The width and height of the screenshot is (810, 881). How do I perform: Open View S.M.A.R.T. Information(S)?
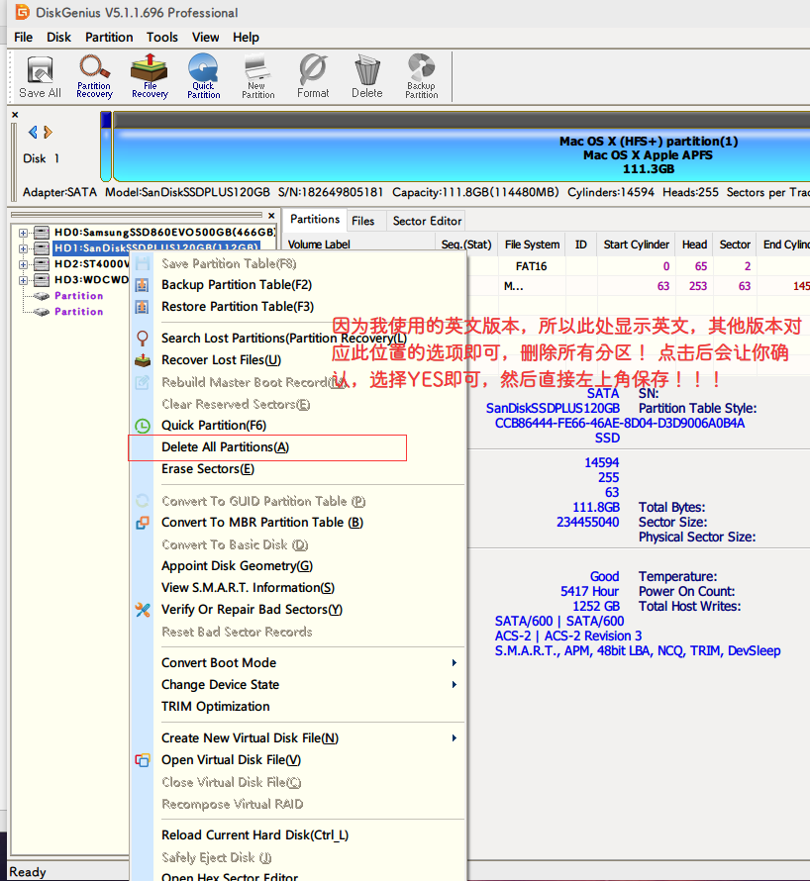pyautogui.click(x=248, y=588)
